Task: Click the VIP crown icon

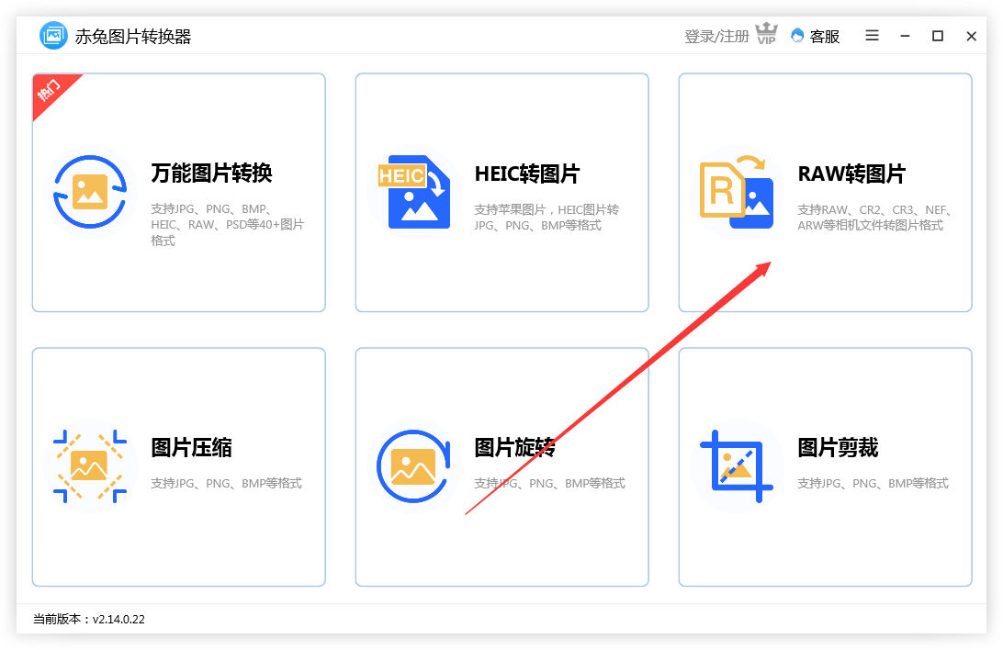Action: tap(766, 34)
